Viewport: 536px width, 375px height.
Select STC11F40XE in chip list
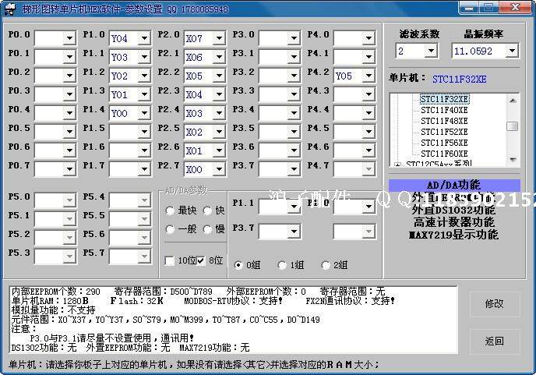444,110
